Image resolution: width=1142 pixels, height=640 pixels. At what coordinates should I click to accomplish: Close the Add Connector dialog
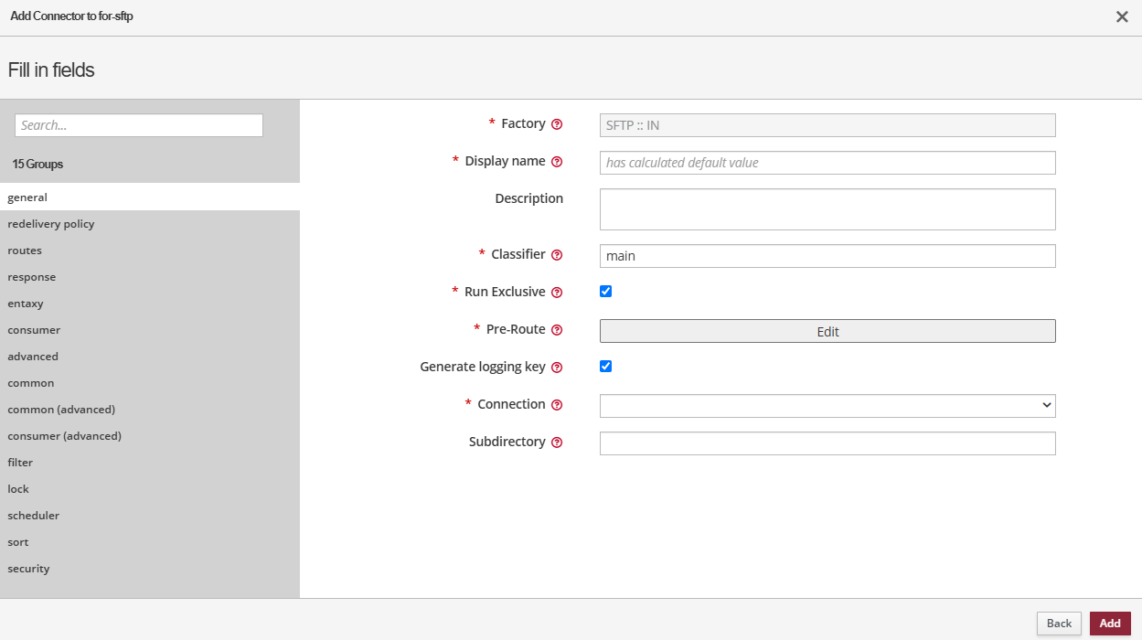[x=1122, y=16]
